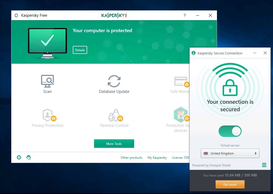The width and height of the screenshot is (273, 194).
Task: Click the '15.84 MB / 300 MB' usage text
Action: tap(241, 175)
